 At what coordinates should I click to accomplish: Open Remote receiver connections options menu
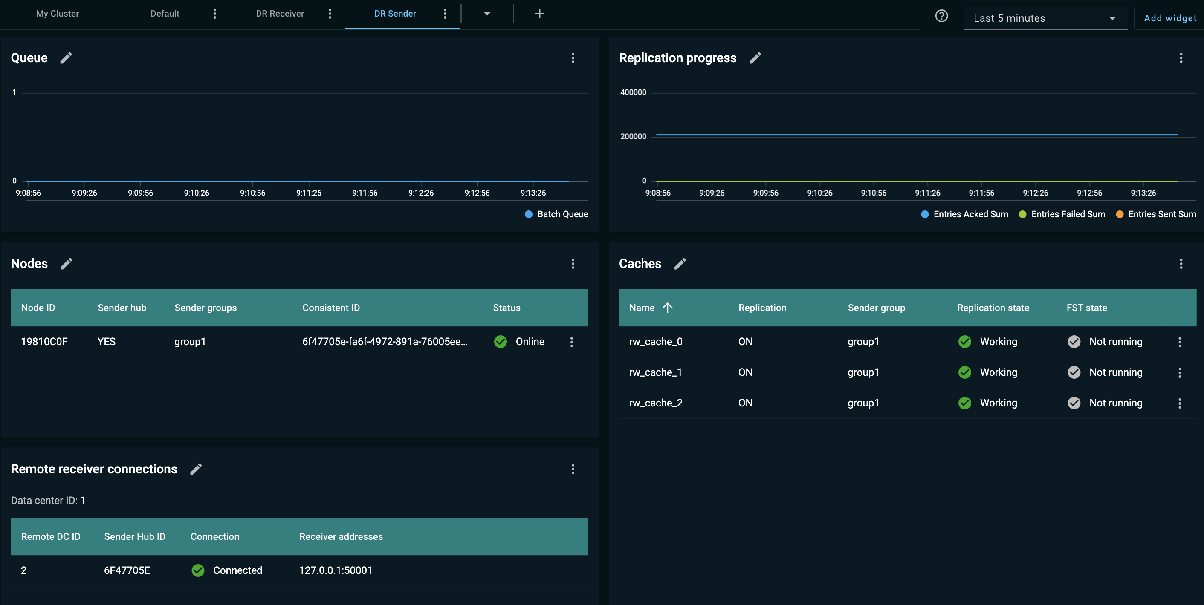(573, 469)
